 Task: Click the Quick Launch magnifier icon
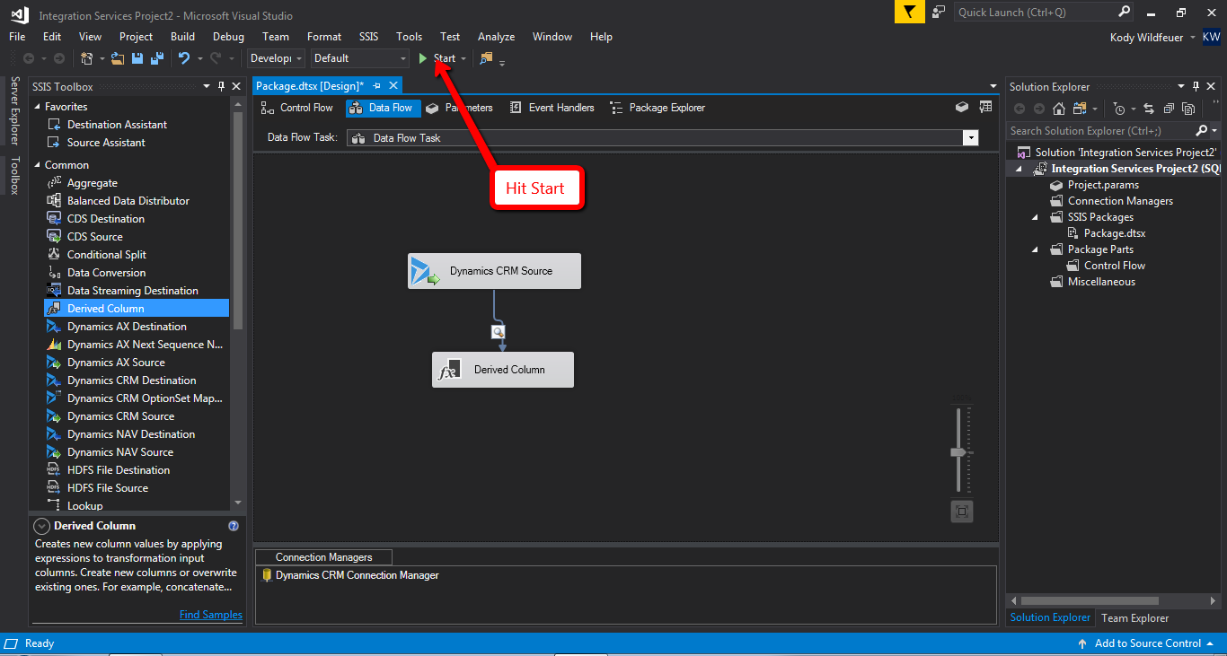[1125, 12]
